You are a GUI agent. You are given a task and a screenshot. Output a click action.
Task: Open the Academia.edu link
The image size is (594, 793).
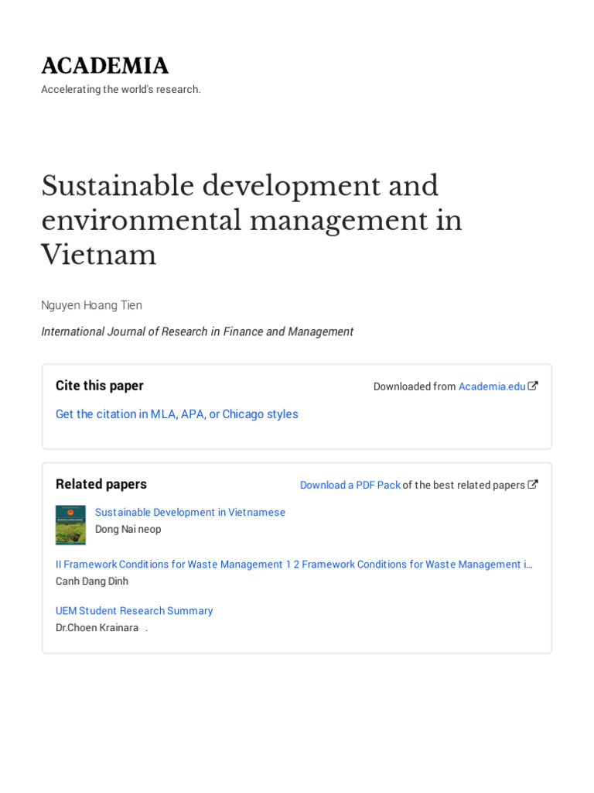(491, 386)
